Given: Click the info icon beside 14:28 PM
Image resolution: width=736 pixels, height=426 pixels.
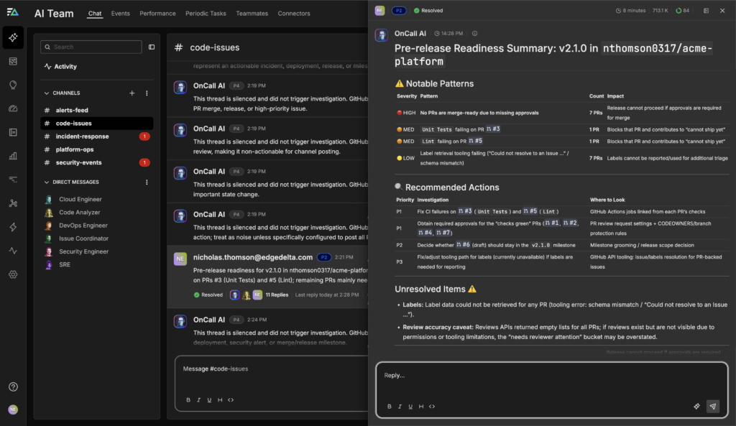Looking at the screenshot, I should coord(474,34).
